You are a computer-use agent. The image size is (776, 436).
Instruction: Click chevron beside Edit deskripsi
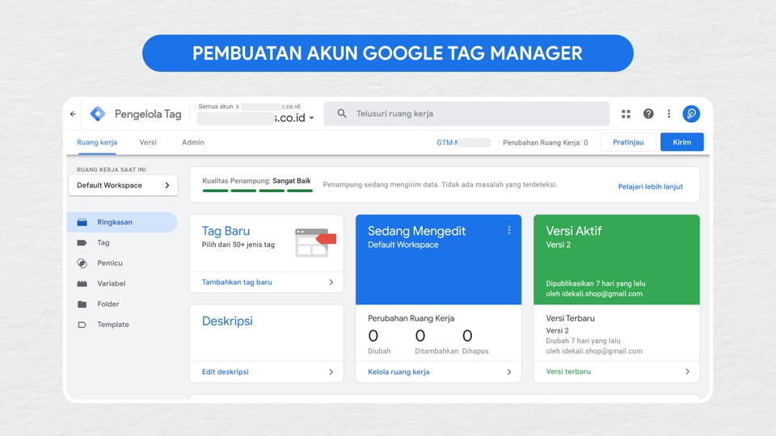pyautogui.click(x=331, y=371)
